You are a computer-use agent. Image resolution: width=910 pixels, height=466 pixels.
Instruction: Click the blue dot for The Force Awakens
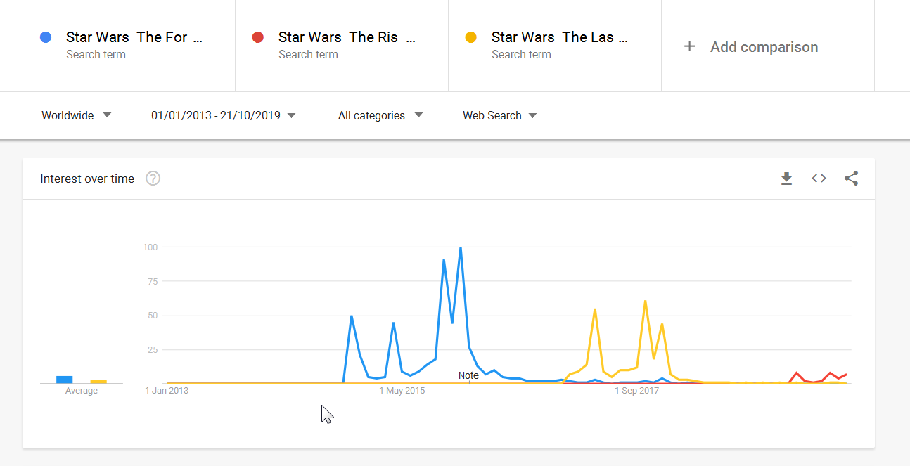[x=46, y=37]
